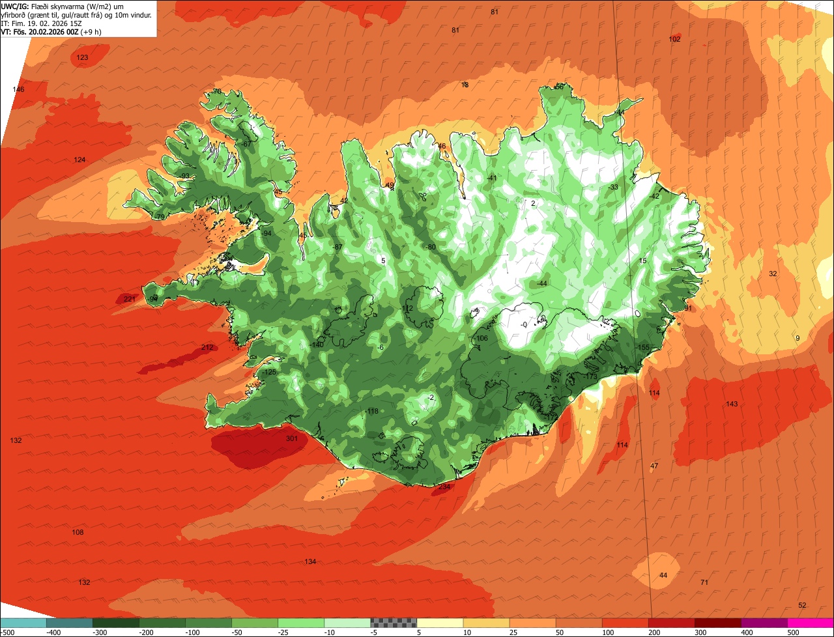Viewport: 834px width, 637px height.
Task: Click the '-106' value in the highlands
Action: coord(481,338)
